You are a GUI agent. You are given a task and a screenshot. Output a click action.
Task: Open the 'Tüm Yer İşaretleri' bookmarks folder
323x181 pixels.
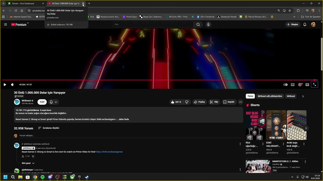pyautogui.click(x=310, y=17)
